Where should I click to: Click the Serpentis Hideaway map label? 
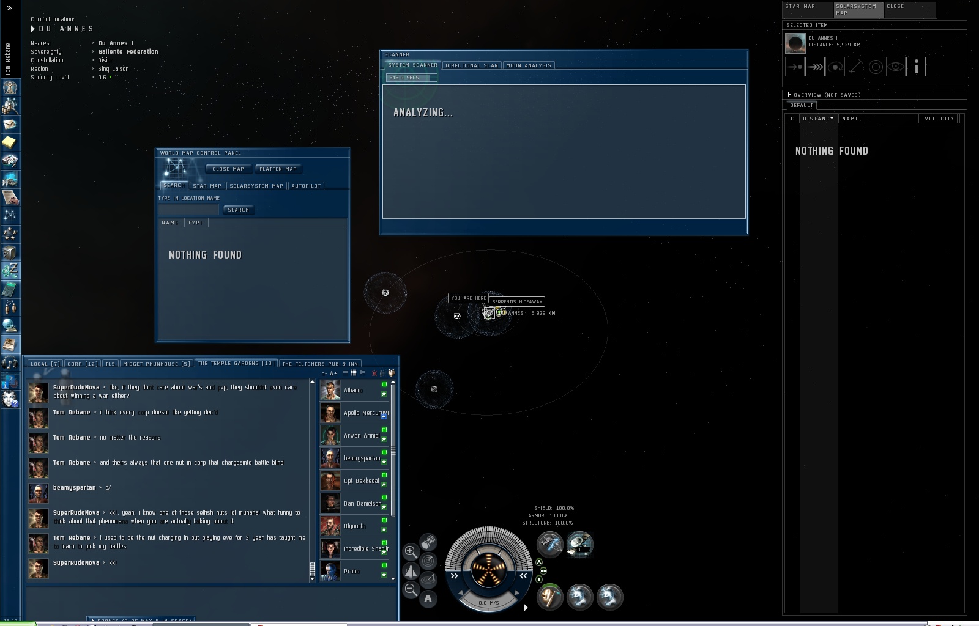(x=517, y=301)
